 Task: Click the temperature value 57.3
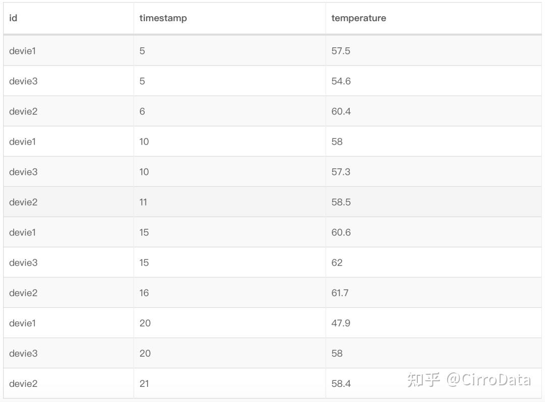tap(341, 172)
